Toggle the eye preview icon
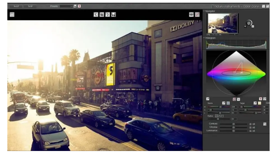Image resolution: width=276 pixels, height=155 pixels. coord(191,14)
